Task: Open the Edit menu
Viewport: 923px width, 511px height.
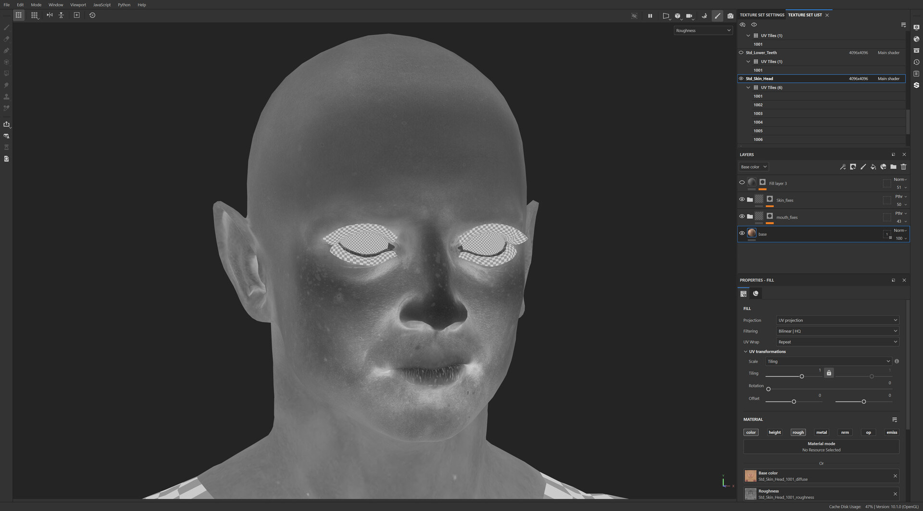Action: tap(20, 5)
